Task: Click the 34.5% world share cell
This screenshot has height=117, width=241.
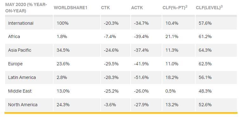Action: point(63,50)
